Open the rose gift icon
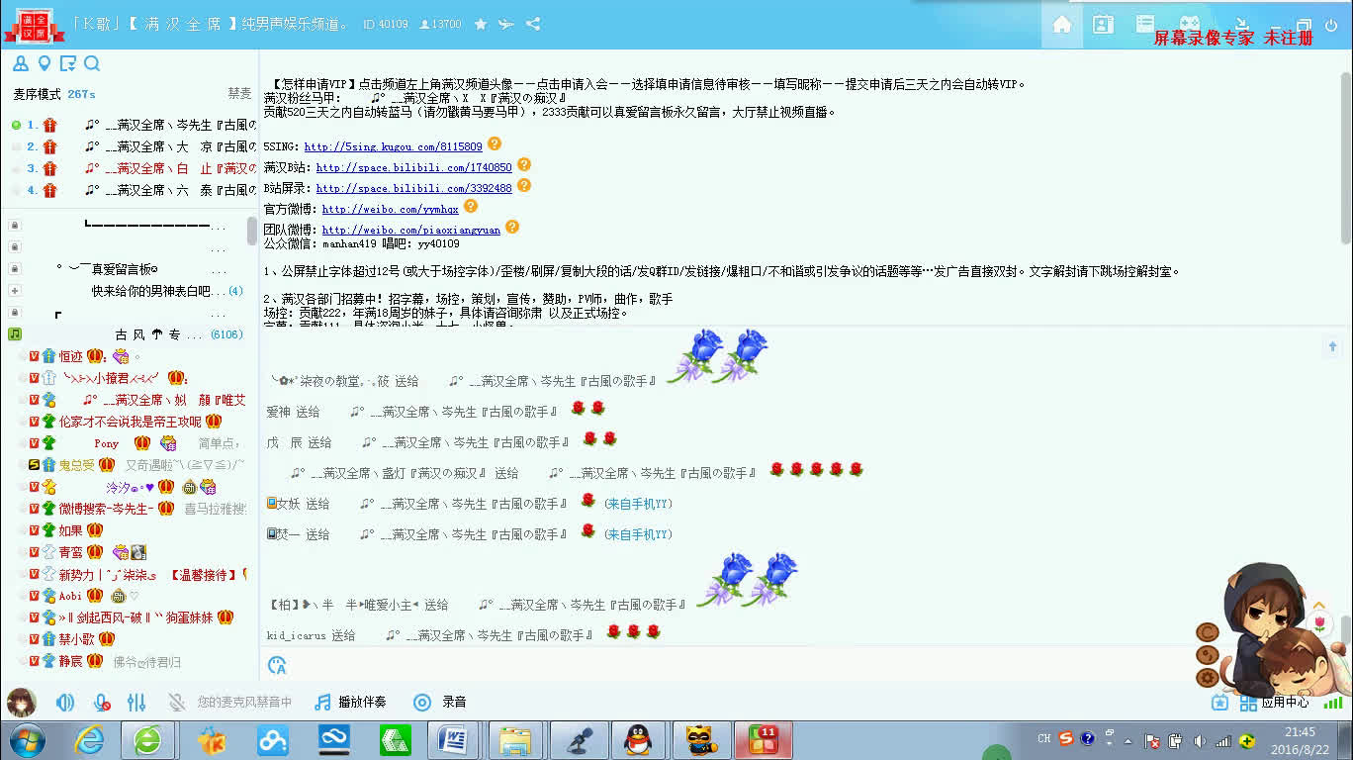 tap(1319, 623)
